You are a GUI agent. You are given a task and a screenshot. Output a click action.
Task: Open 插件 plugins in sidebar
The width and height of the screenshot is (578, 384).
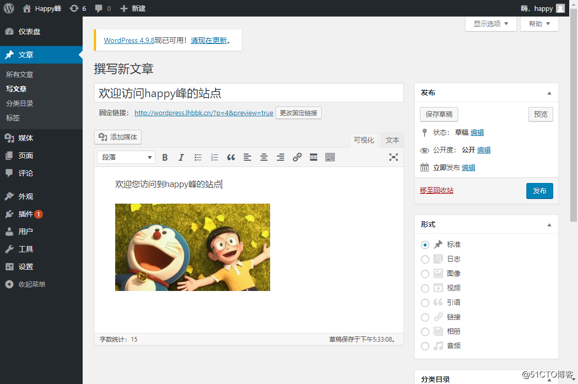point(41,214)
